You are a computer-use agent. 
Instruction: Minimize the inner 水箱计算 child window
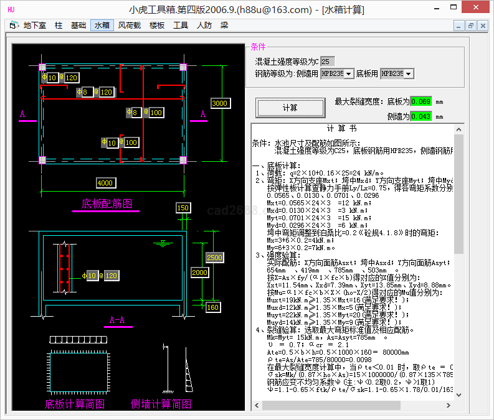click(x=459, y=26)
